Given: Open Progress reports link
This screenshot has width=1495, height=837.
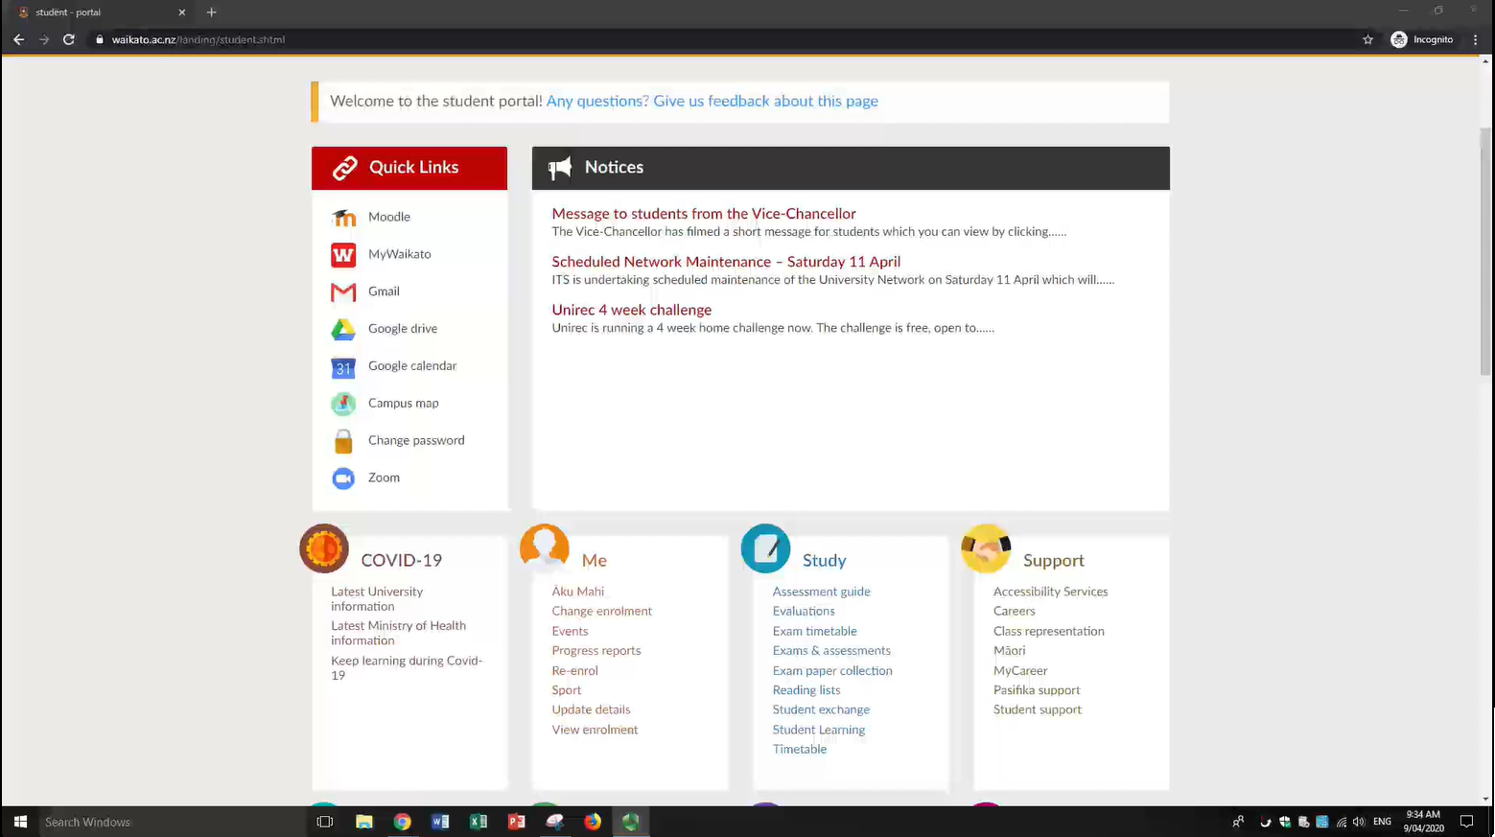Looking at the screenshot, I should [596, 650].
